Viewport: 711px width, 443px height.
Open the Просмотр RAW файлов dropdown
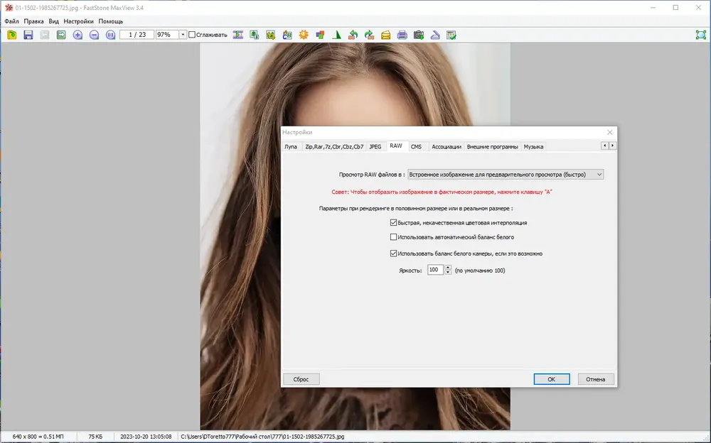pos(506,175)
